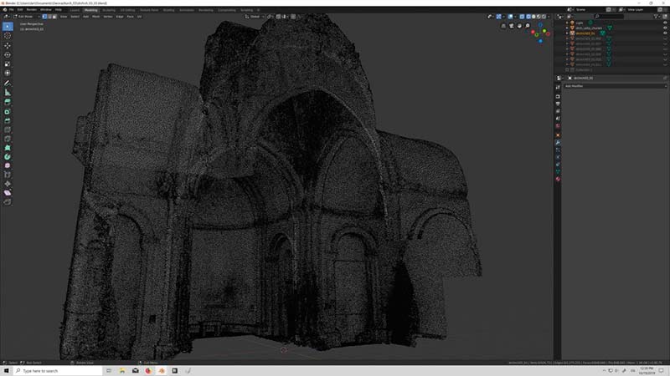Open the World properties tab
Viewport: 670px width, 376px height.
(x=558, y=125)
